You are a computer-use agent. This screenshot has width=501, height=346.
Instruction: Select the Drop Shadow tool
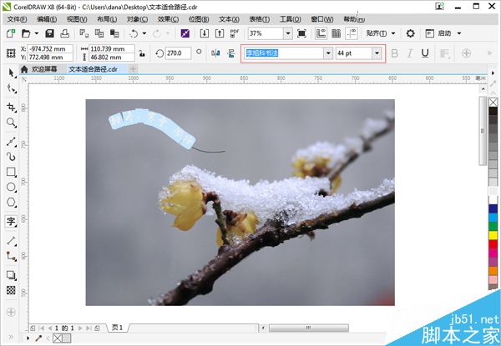pos(11,275)
